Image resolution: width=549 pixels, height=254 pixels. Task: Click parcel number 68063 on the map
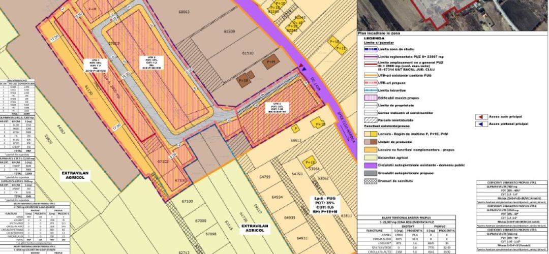tap(184, 11)
